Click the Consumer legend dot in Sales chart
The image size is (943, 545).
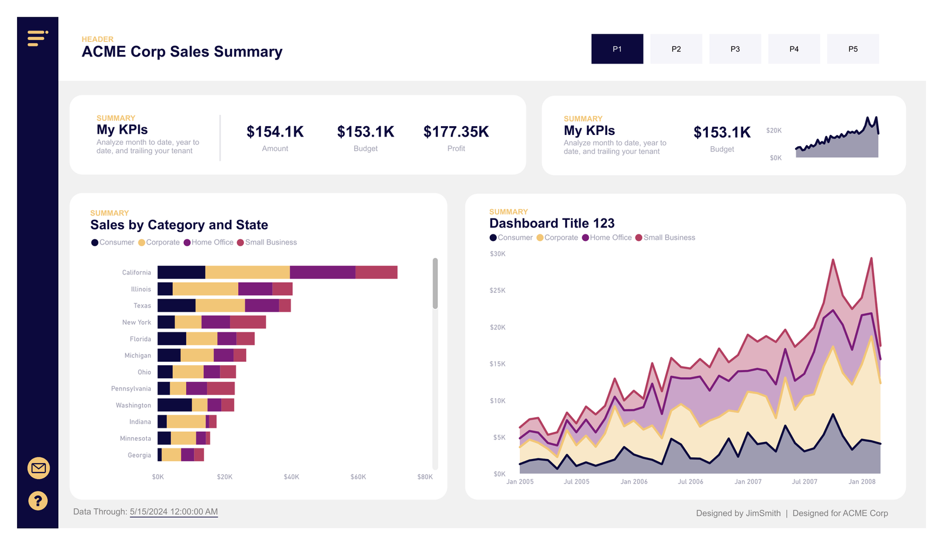tap(94, 242)
